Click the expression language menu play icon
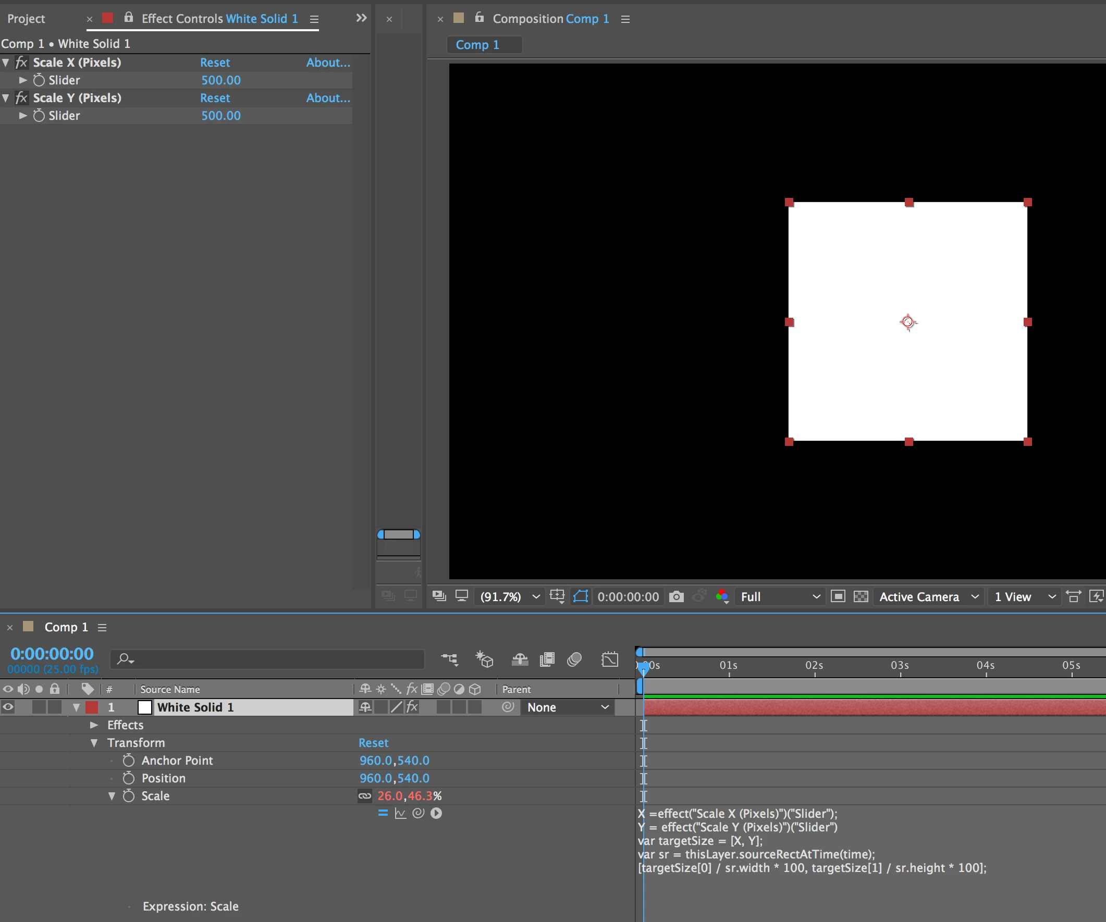1106x922 pixels. point(436,813)
